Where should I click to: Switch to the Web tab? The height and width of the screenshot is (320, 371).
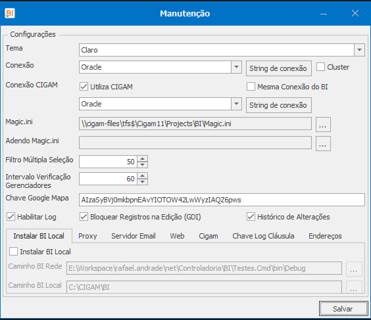pyautogui.click(x=177, y=236)
